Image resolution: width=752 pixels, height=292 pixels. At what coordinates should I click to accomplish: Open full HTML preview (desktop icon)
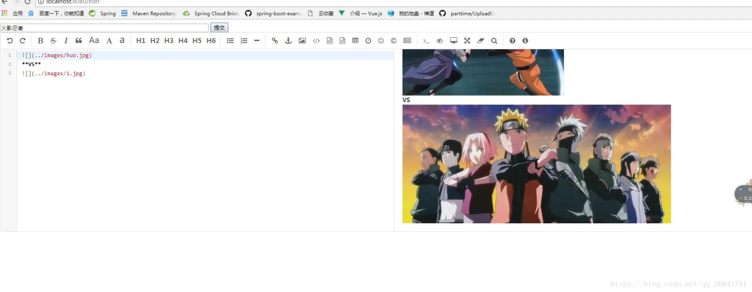pos(454,41)
